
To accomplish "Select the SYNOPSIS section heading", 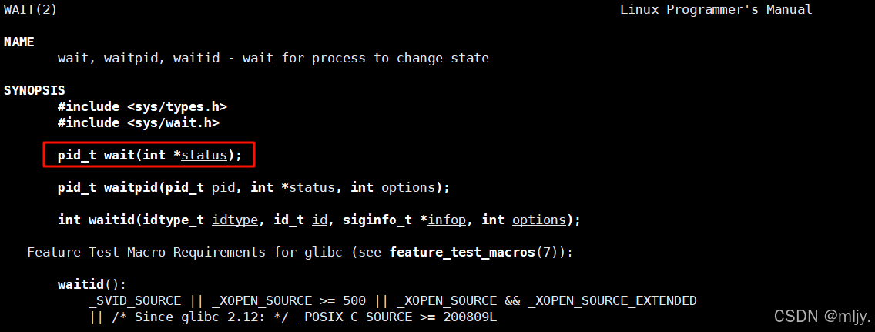I will coord(35,90).
